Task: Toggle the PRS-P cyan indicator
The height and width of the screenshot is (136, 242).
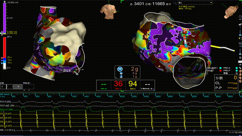Action: (237, 71)
